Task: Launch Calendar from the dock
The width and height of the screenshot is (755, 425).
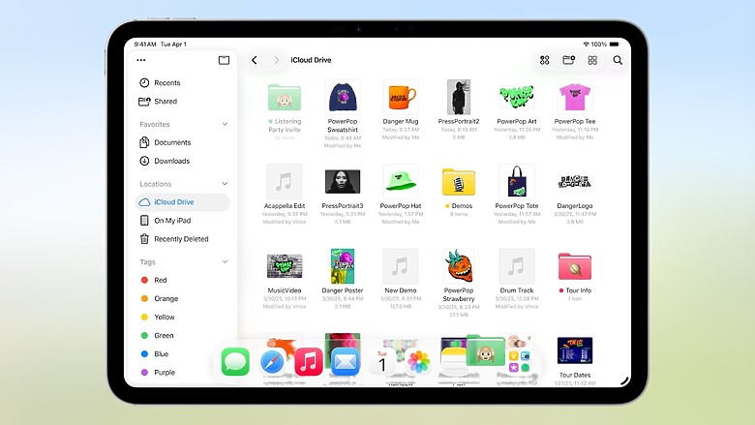Action: point(382,362)
